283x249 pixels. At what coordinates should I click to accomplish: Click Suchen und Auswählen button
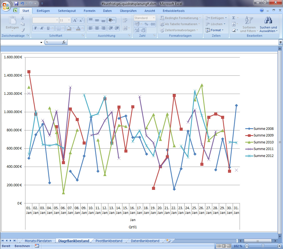coord(268,24)
